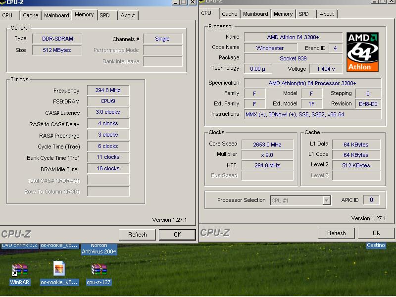Click the memory Type DDR-SDRAM field
Image resolution: width=396 pixels, height=297 pixels.
point(57,39)
